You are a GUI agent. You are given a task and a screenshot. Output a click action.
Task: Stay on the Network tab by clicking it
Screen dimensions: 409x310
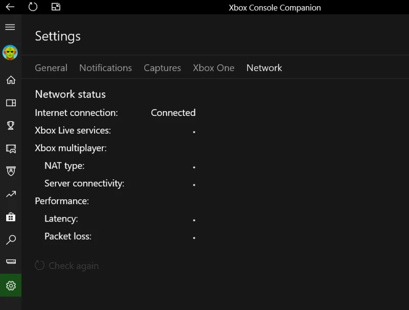tap(264, 67)
